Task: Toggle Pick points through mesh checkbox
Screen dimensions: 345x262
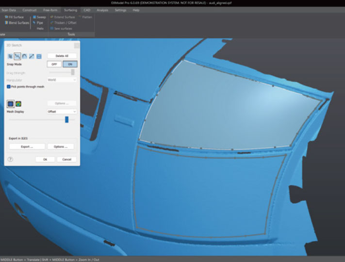Action: tap(9, 86)
